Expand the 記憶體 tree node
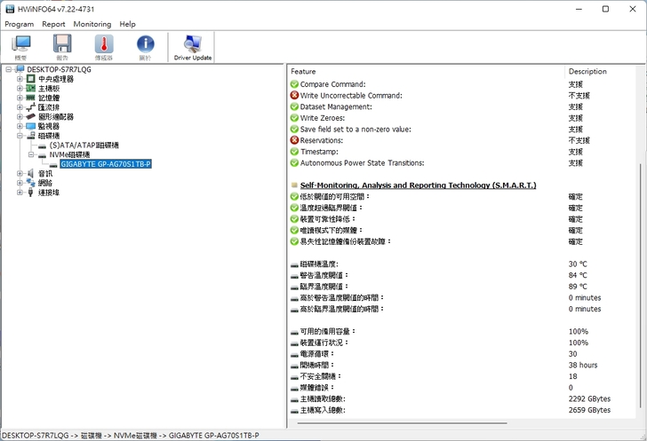This screenshot has height=441, width=647. pos(20,98)
